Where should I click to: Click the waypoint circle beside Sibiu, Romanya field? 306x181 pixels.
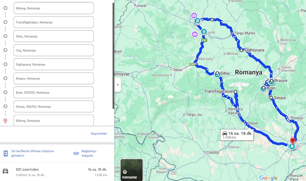6,36
